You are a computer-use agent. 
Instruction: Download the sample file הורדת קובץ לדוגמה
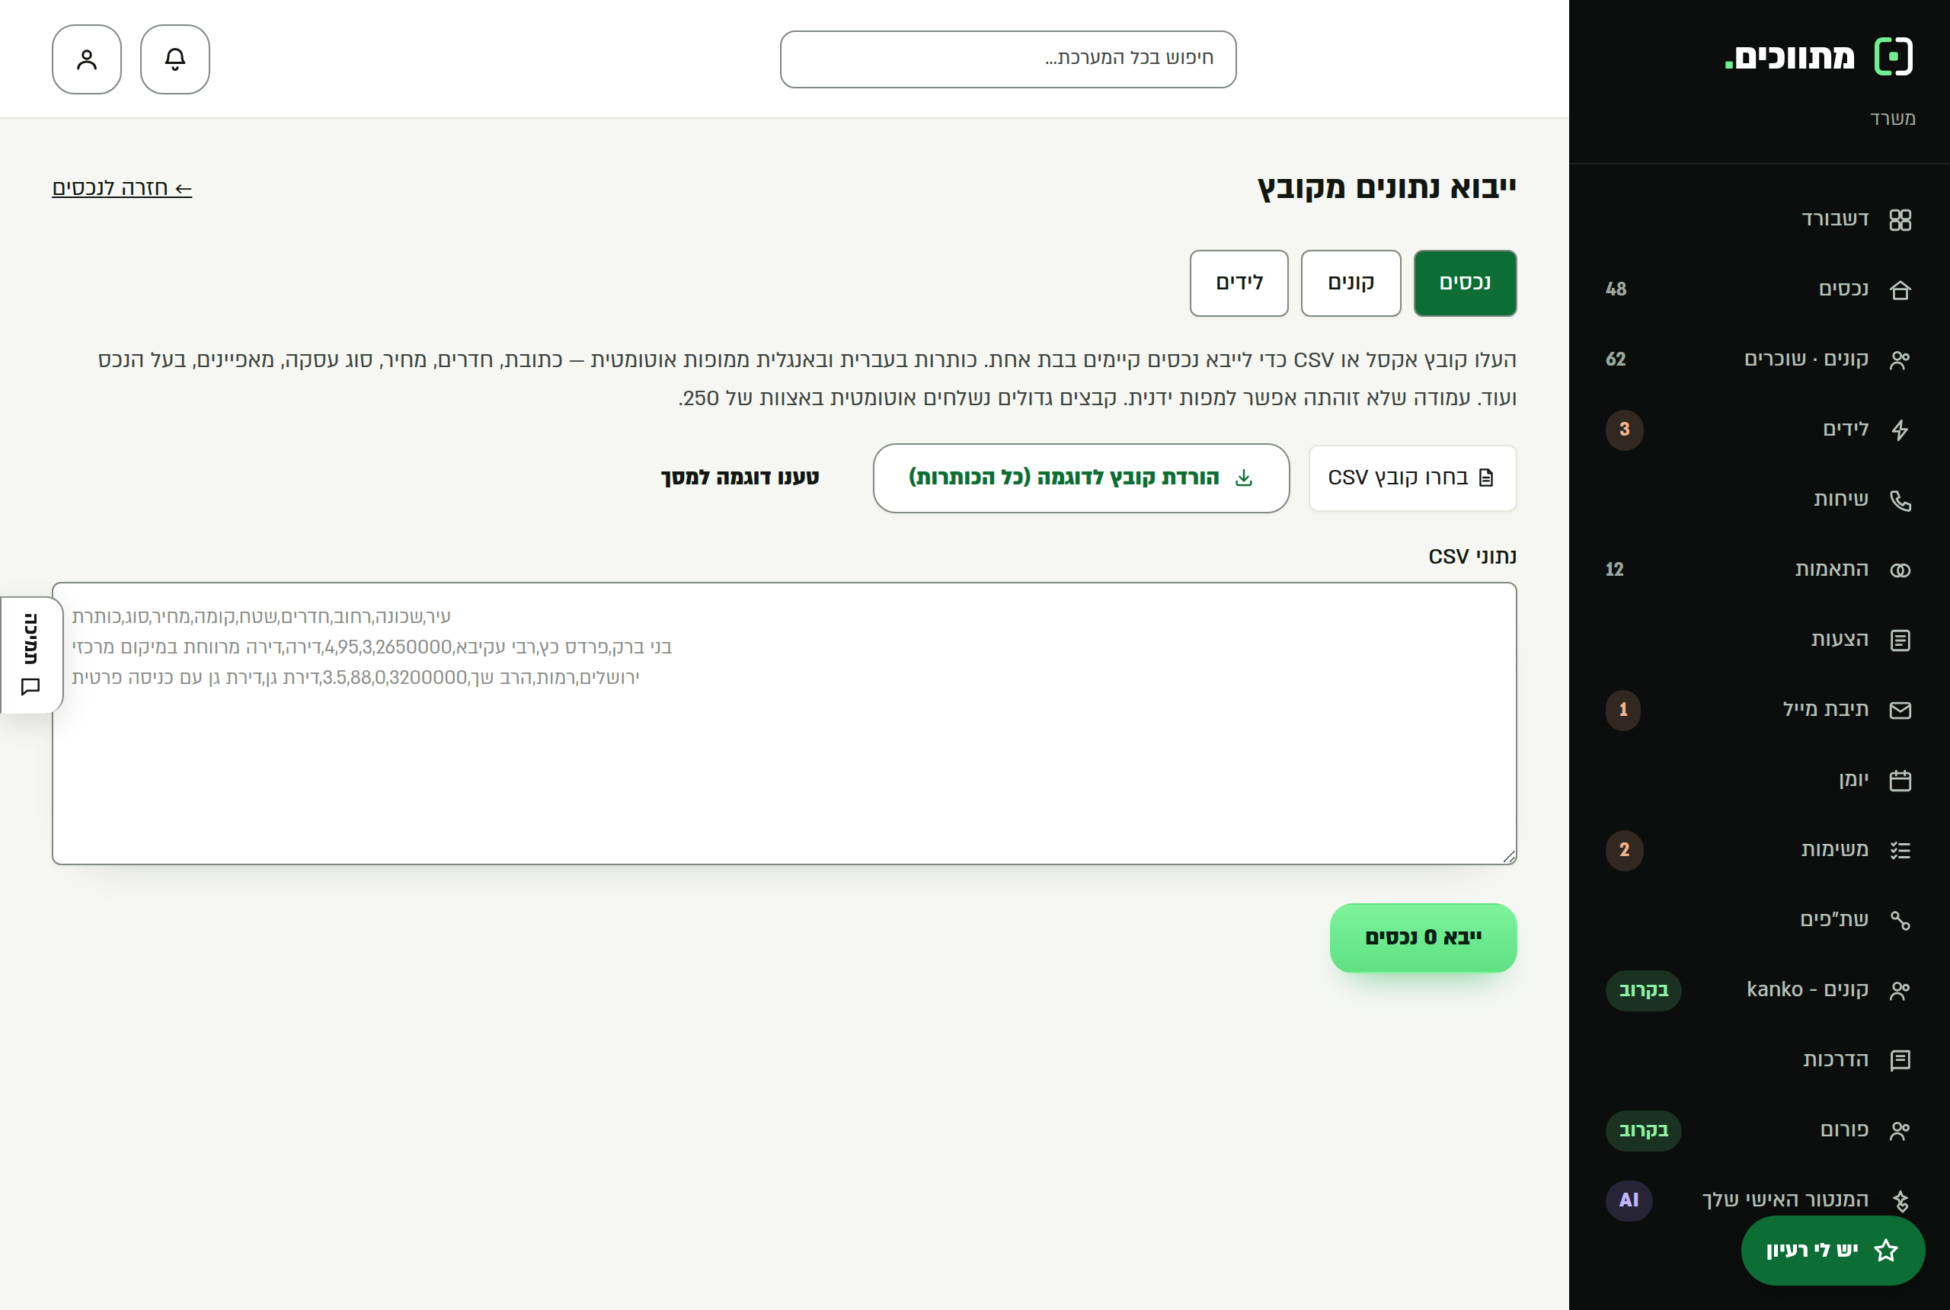point(1081,478)
